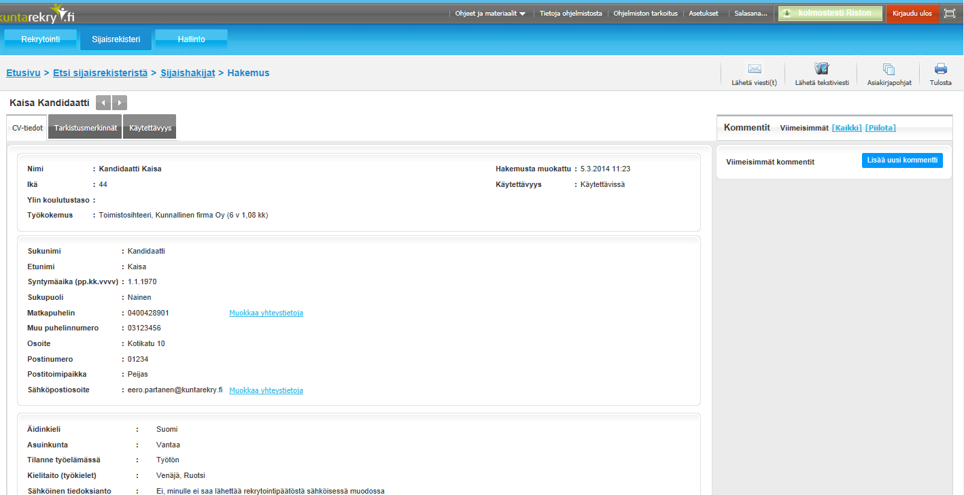The image size is (964, 495).
Task: Open Etsi sijaisrekisteristä breadcrumb link
Action: point(100,73)
